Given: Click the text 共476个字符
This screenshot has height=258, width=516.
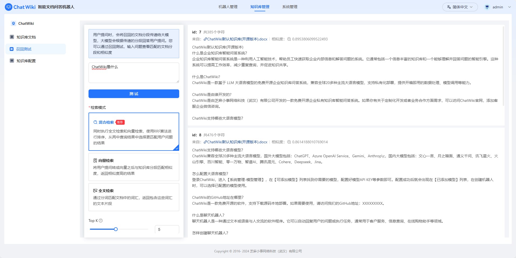Looking at the screenshot, I should click(x=214, y=135).
